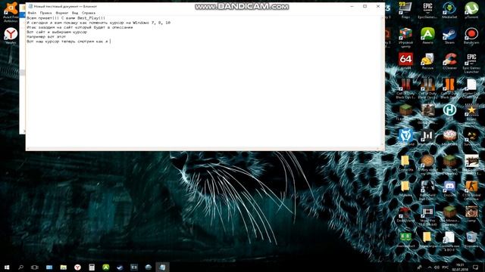Open Action Center notifications
Image resolution: width=485 pixels, height=272 pixels.
coord(475,267)
